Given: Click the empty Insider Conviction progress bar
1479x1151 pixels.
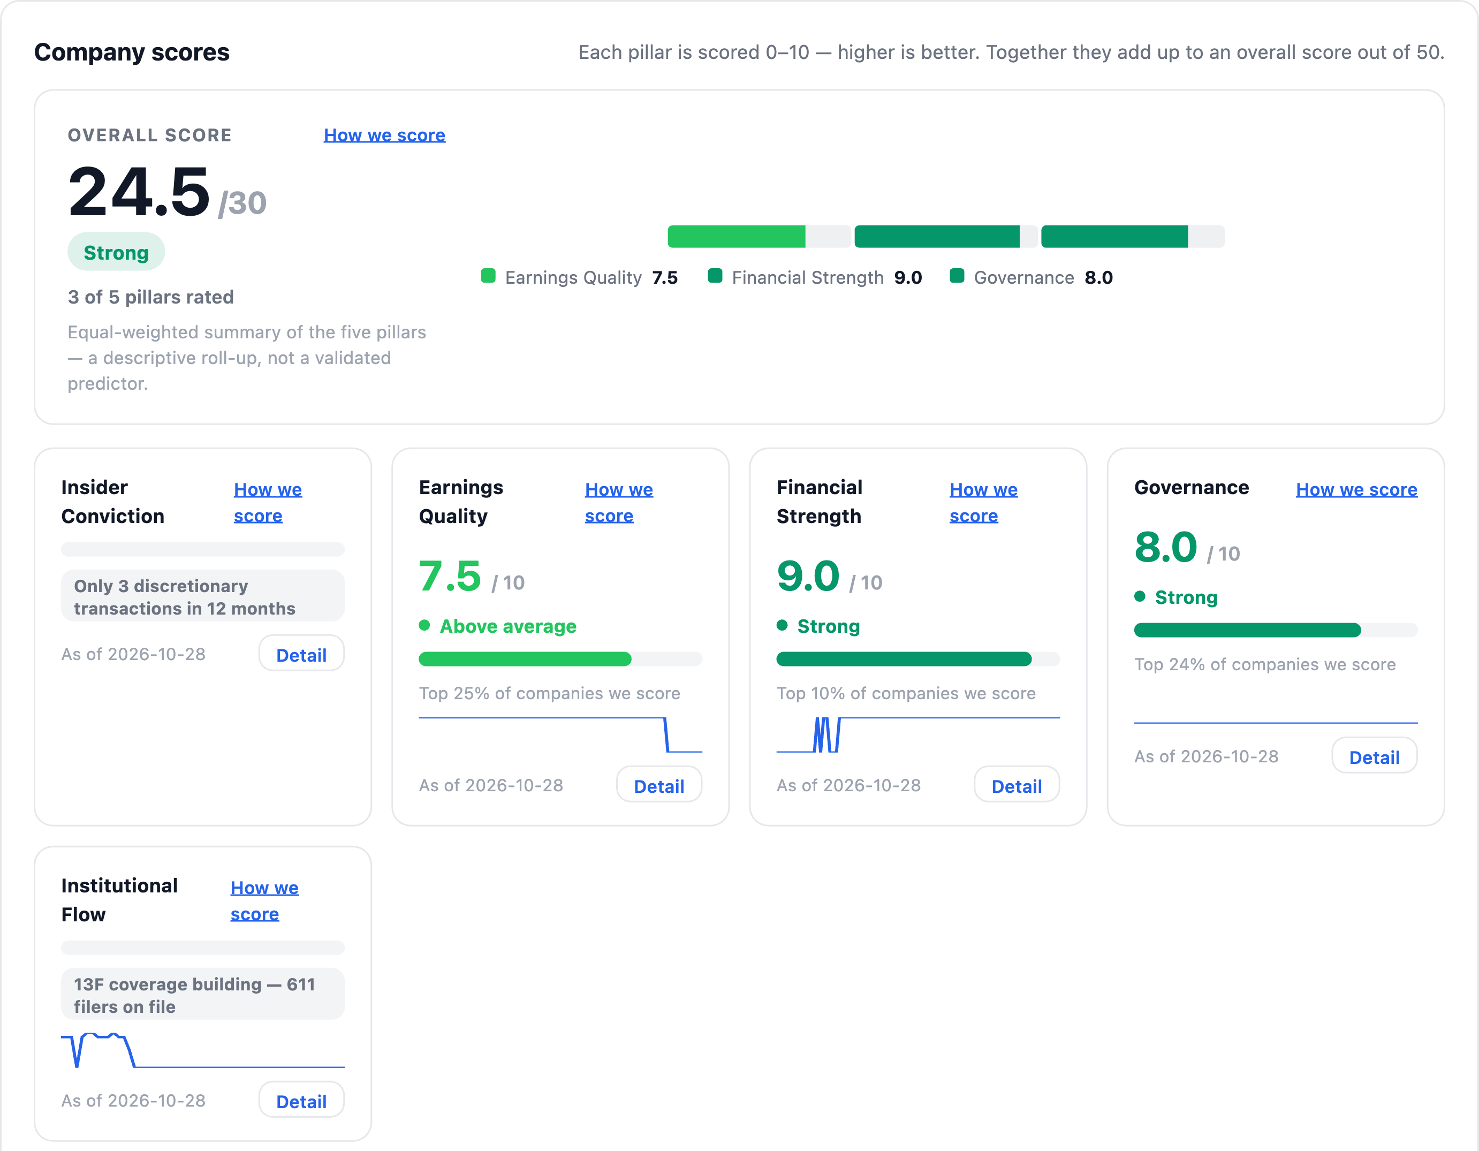Looking at the screenshot, I should [x=202, y=549].
